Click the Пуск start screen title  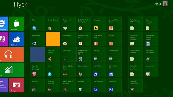tap(21, 5)
